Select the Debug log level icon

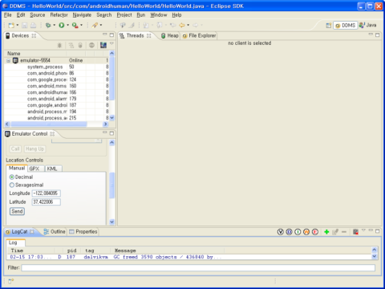click(289, 232)
